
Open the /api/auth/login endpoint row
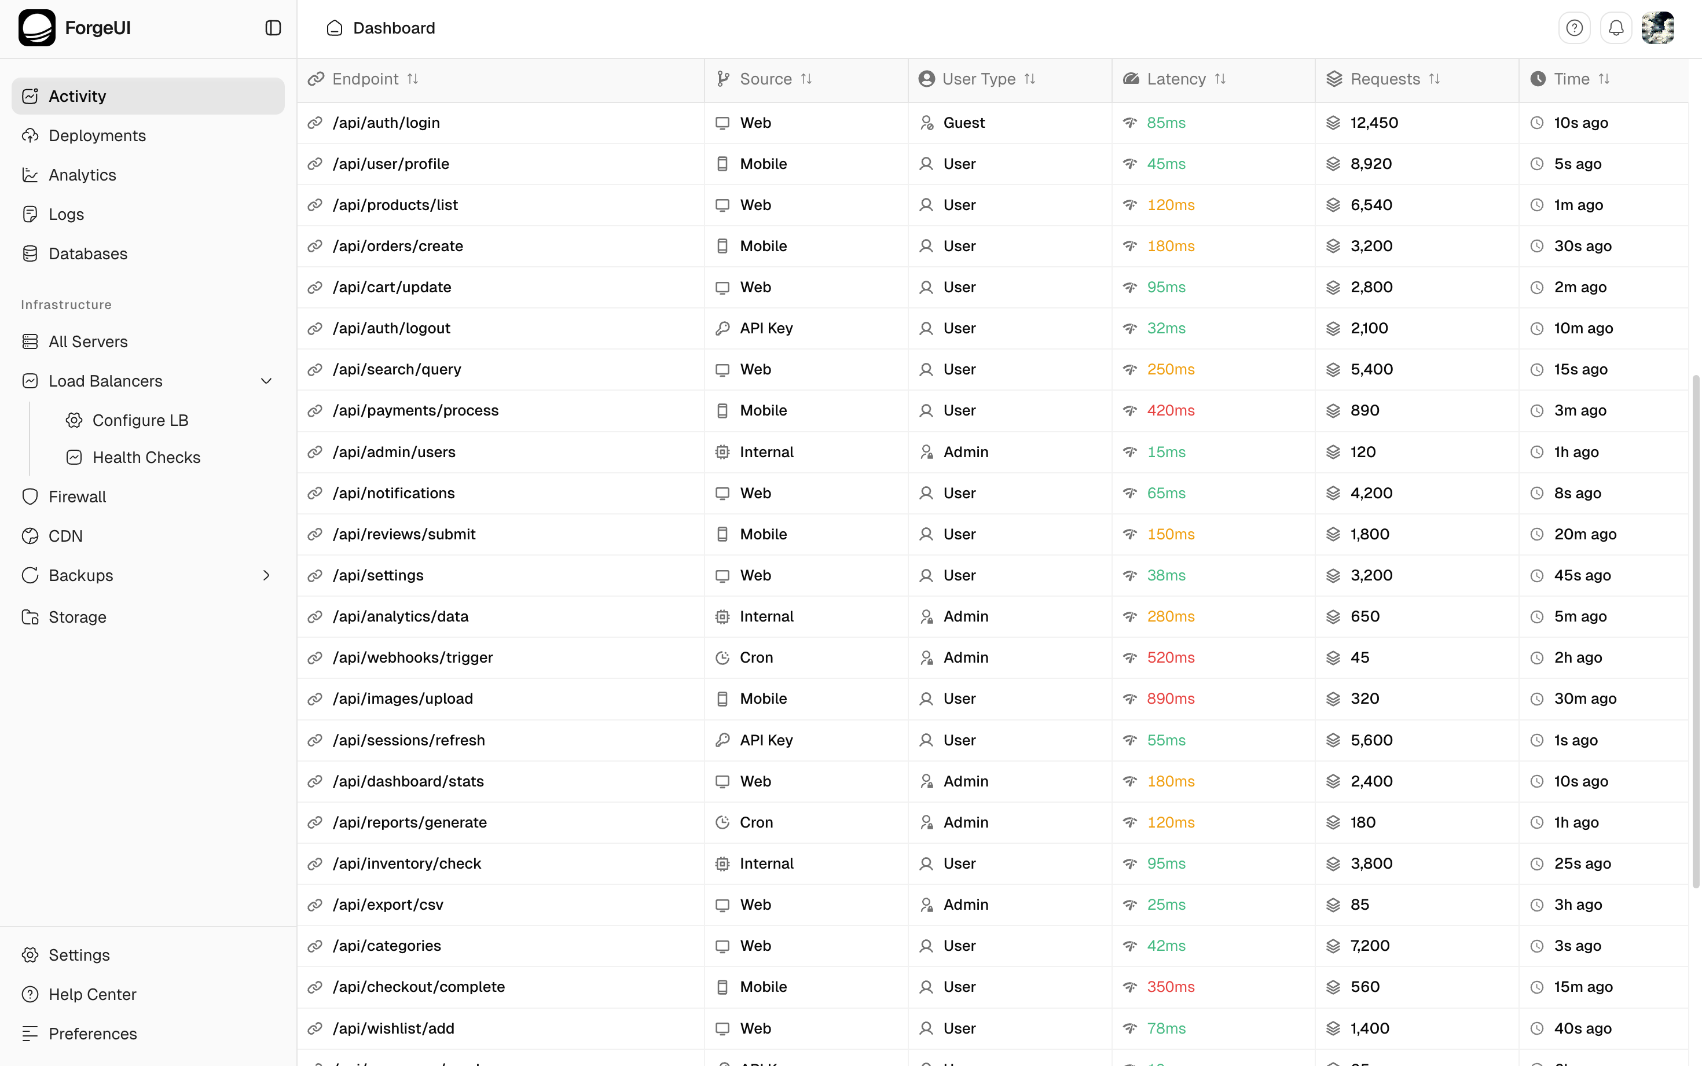coord(386,122)
